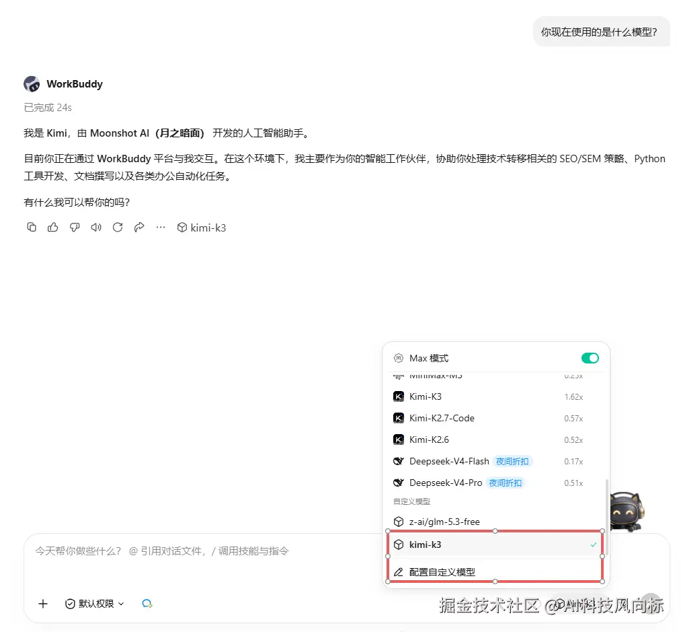Image resolution: width=681 pixels, height=632 pixels.
Task: Pick custom model z-ai/glm-5.3-free
Action: click(495, 522)
